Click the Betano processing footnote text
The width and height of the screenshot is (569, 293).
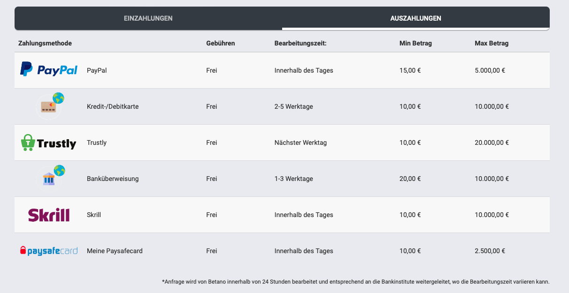(355, 282)
